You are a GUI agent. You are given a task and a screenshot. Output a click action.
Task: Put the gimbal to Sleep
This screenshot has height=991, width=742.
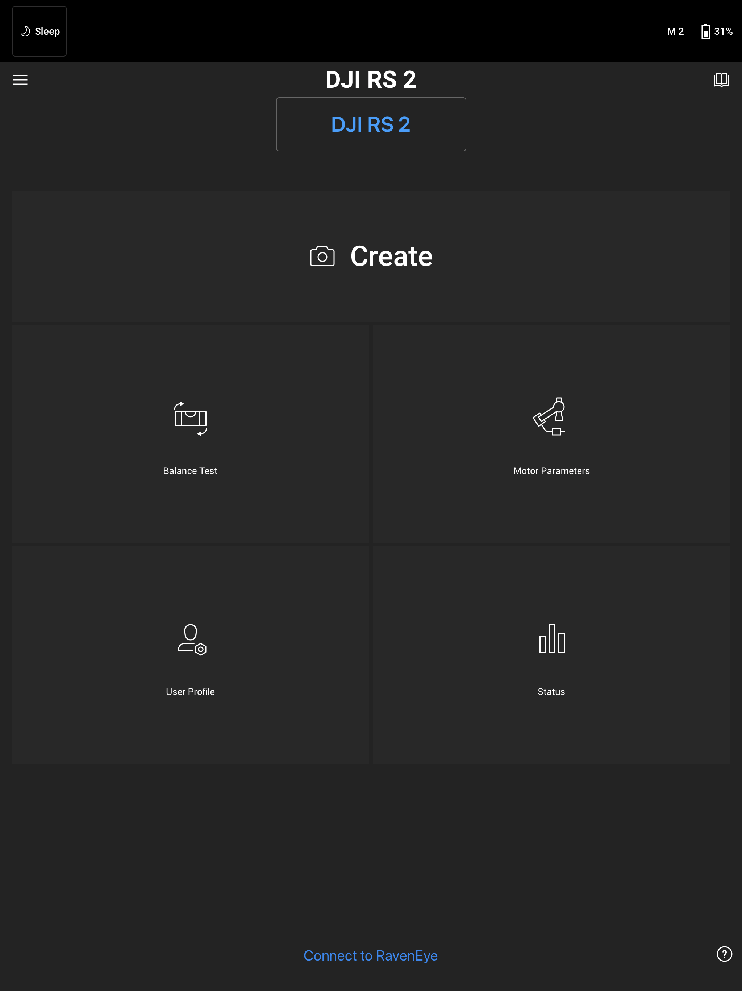coord(39,31)
